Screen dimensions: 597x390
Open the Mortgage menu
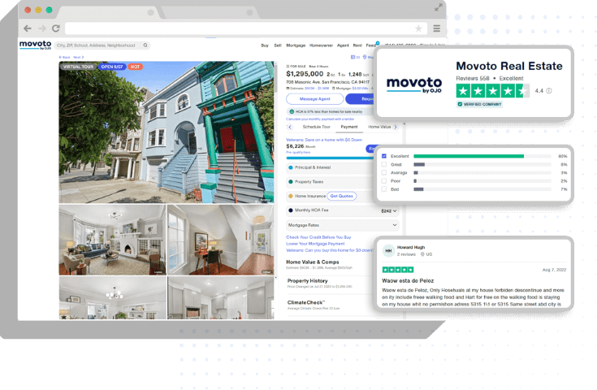pos(296,45)
